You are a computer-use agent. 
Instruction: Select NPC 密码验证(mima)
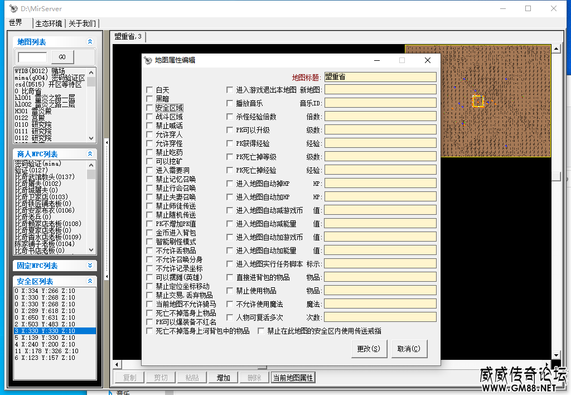point(38,163)
